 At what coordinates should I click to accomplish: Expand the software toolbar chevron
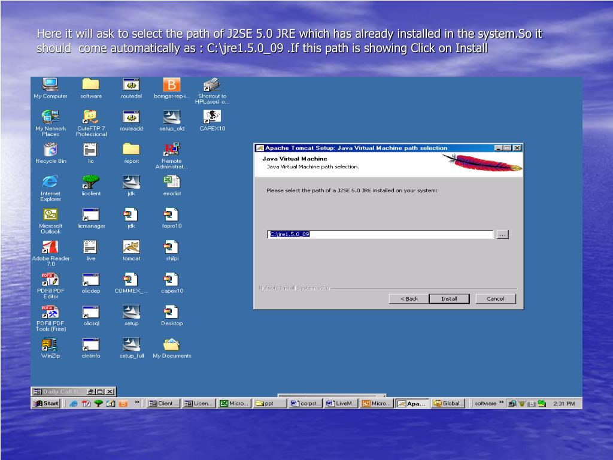click(502, 402)
